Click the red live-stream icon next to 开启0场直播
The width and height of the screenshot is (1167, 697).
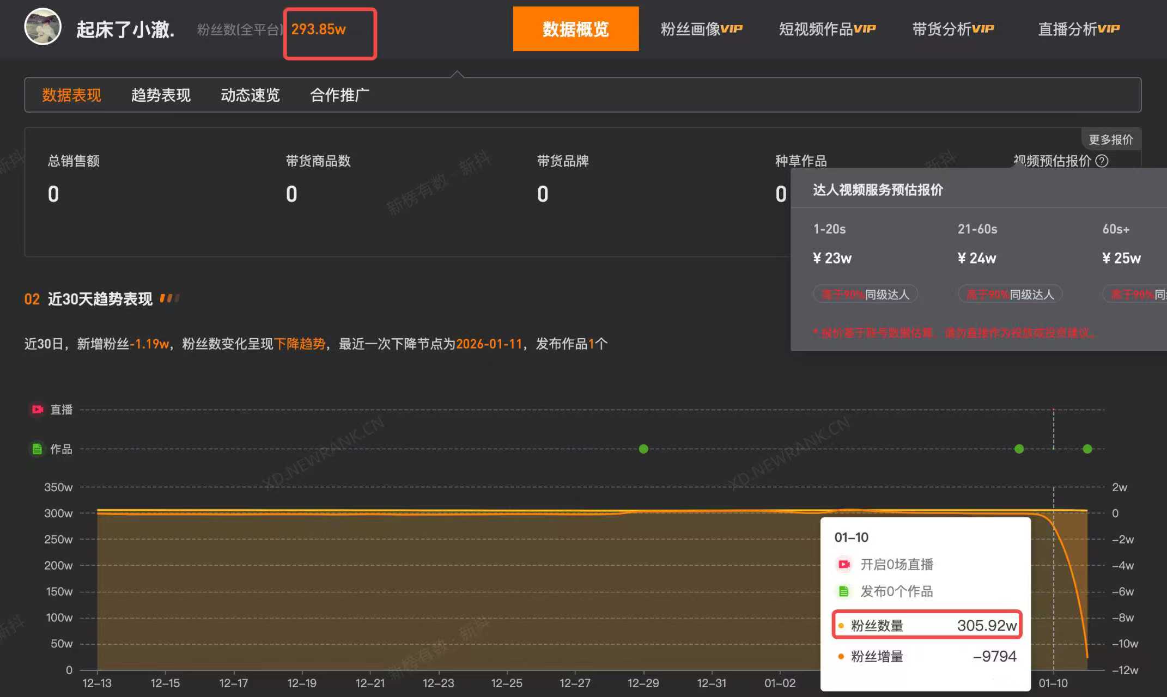tap(844, 565)
